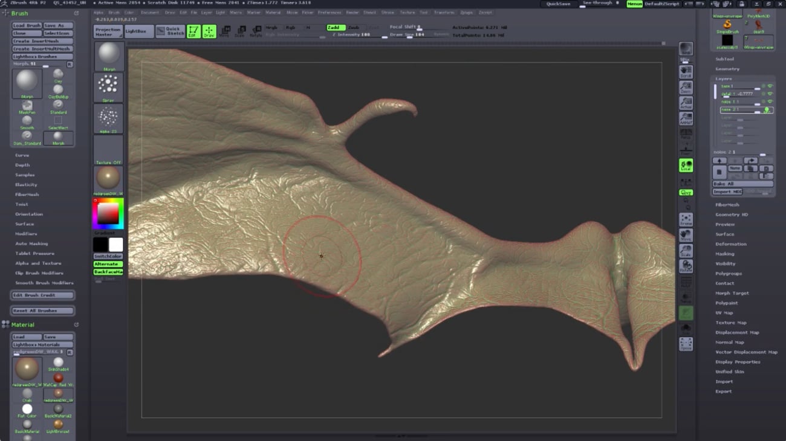Click Reset All Brushes button
This screenshot has width=786, height=441.
pos(43,311)
